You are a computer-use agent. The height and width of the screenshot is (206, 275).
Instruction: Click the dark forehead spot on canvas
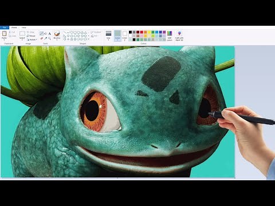[162, 73]
